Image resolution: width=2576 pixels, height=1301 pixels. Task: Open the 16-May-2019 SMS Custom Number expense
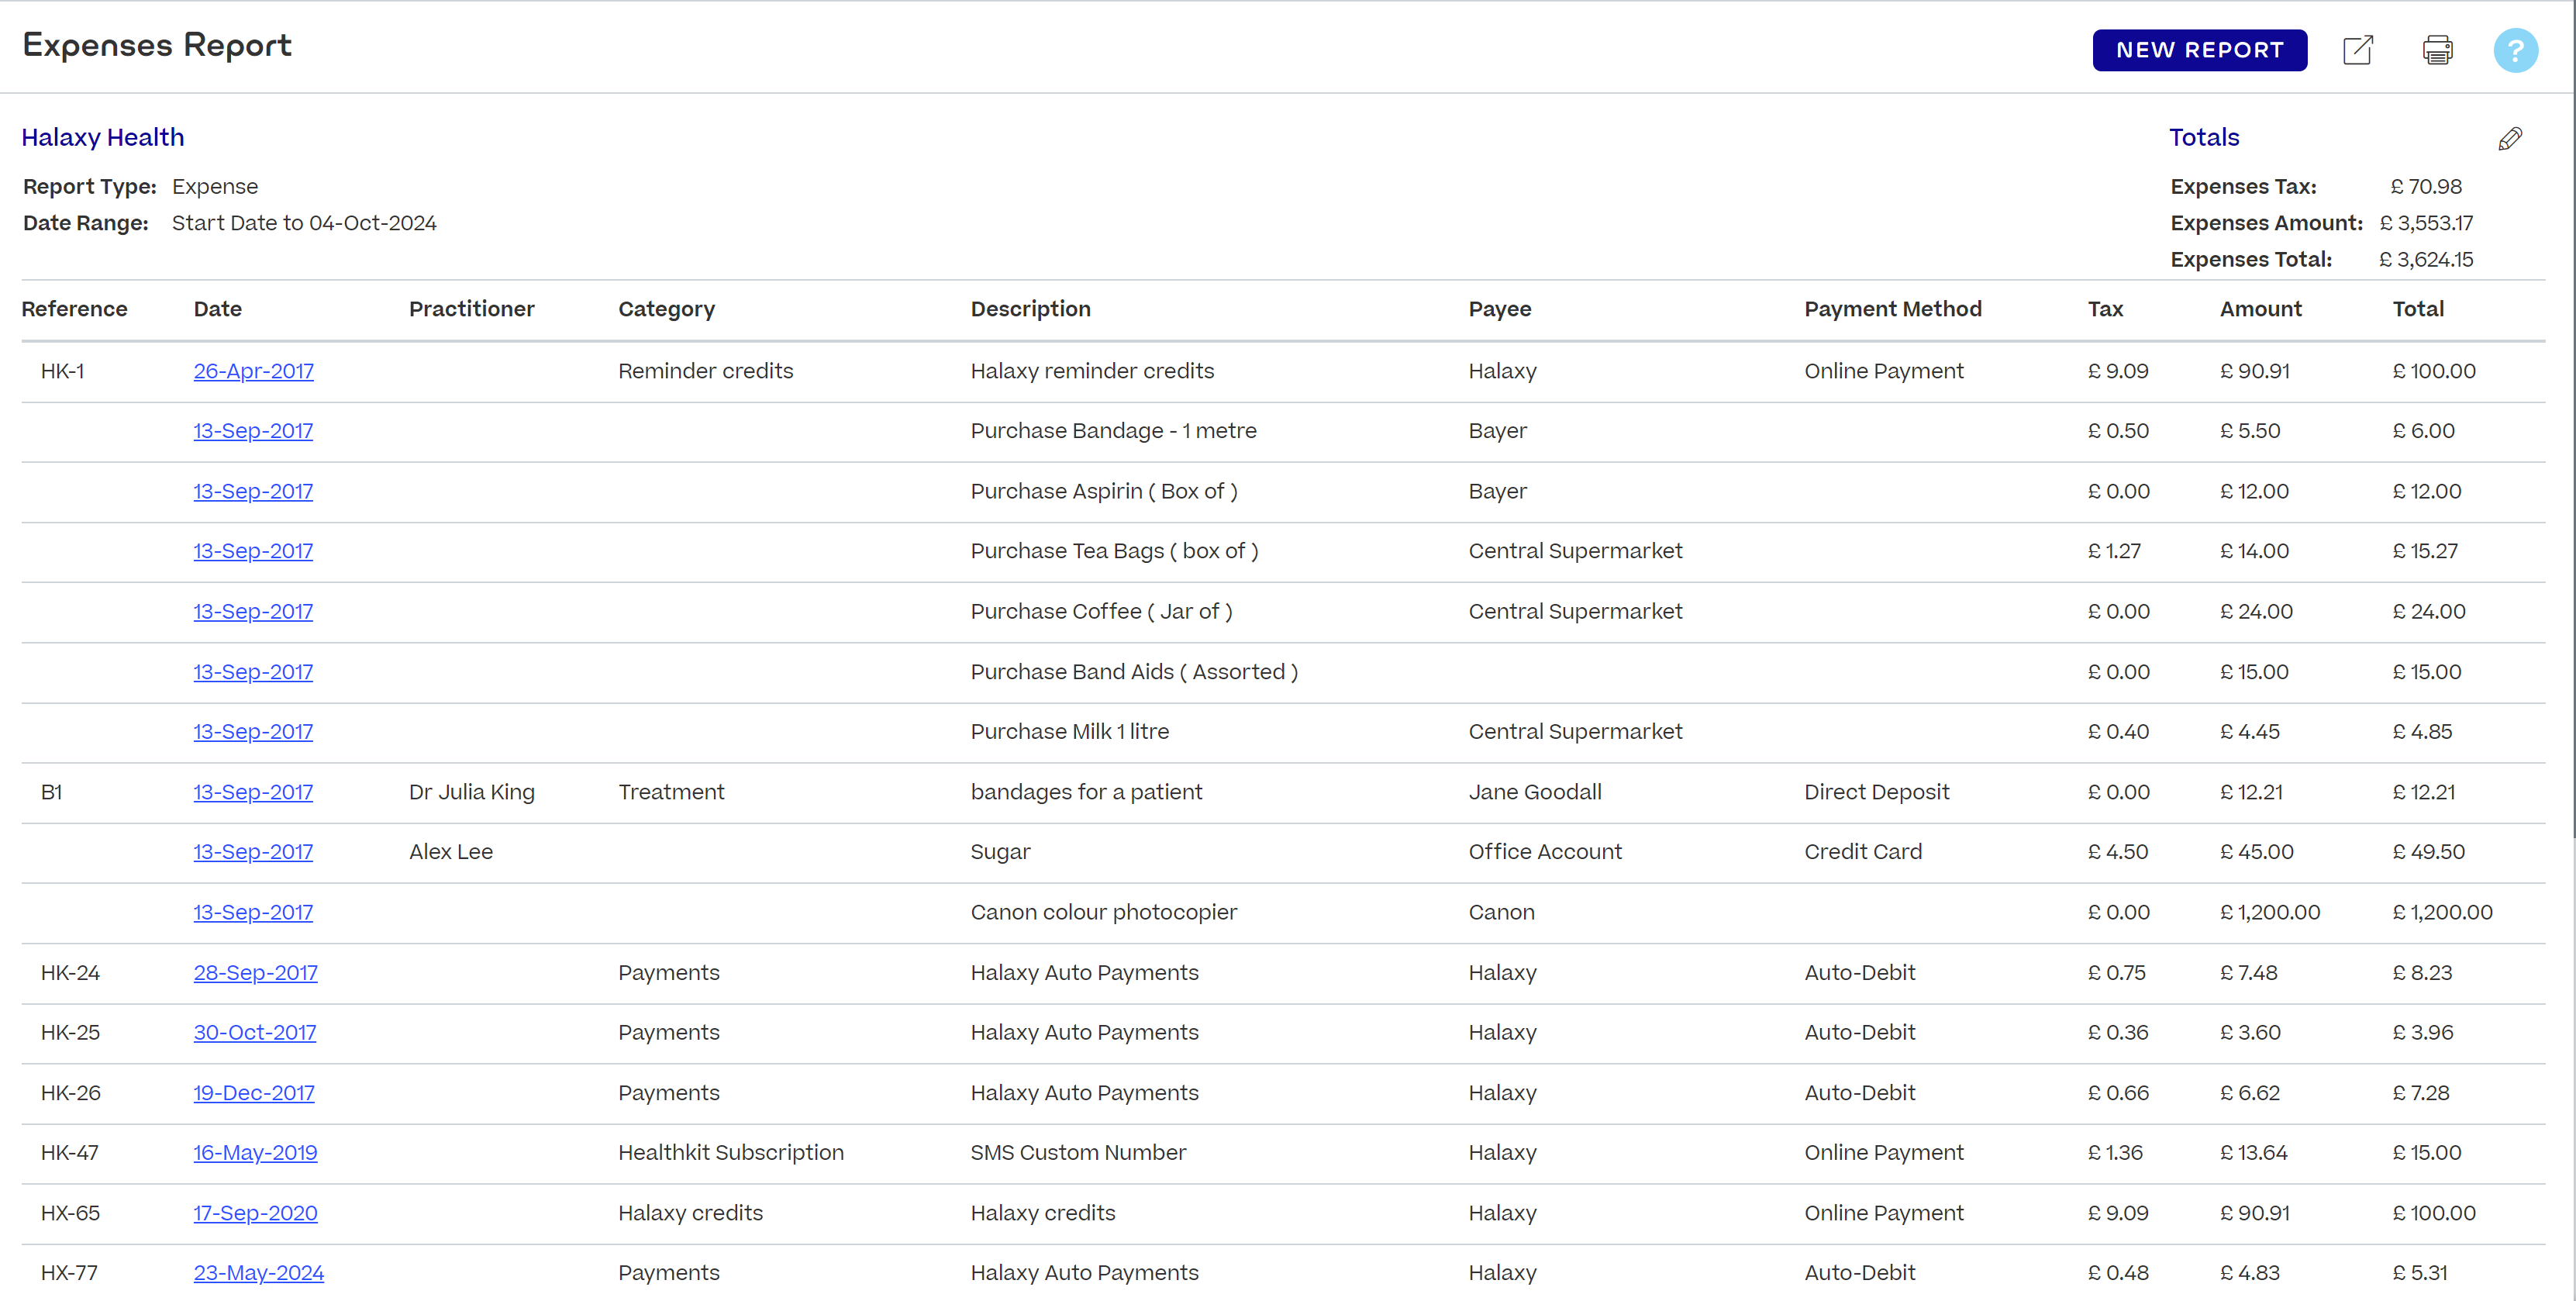tap(255, 1153)
